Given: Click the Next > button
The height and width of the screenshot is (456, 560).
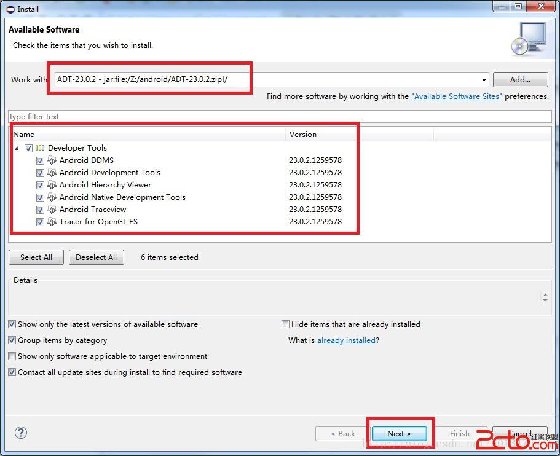Looking at the screenshot, I should (400, 433).
